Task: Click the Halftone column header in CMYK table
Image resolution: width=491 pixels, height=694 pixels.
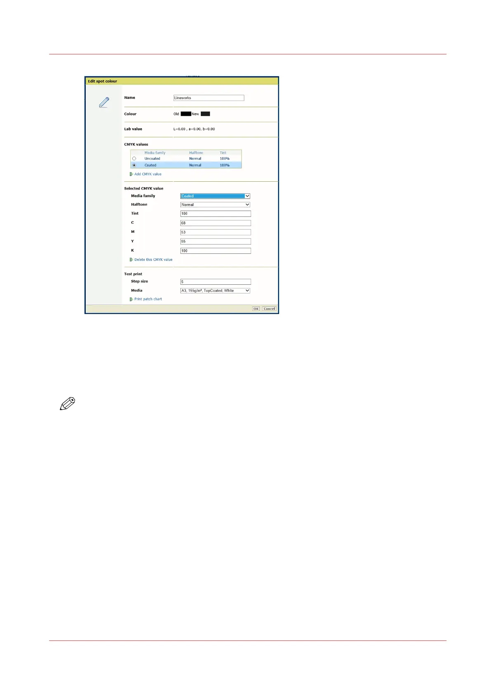Action: (x=196, y=153)
